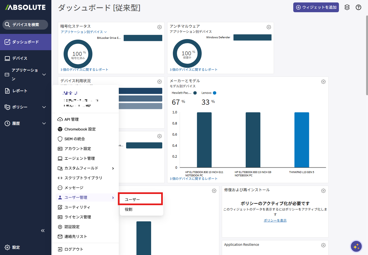This screenshot has width=368, height=255.
Task: Open settings gear for アンチマルウェア widget
Action: click(269, 27)
